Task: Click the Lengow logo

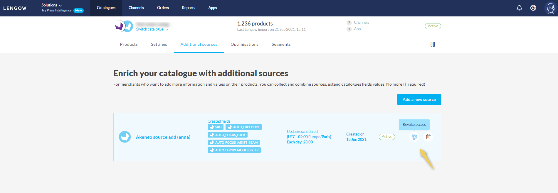Action: 15,8
